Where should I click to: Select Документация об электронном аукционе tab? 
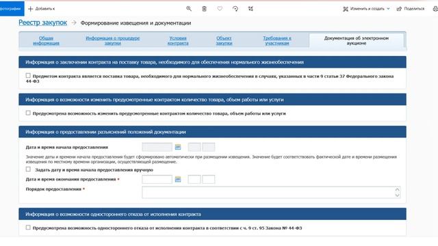point(357,41)
